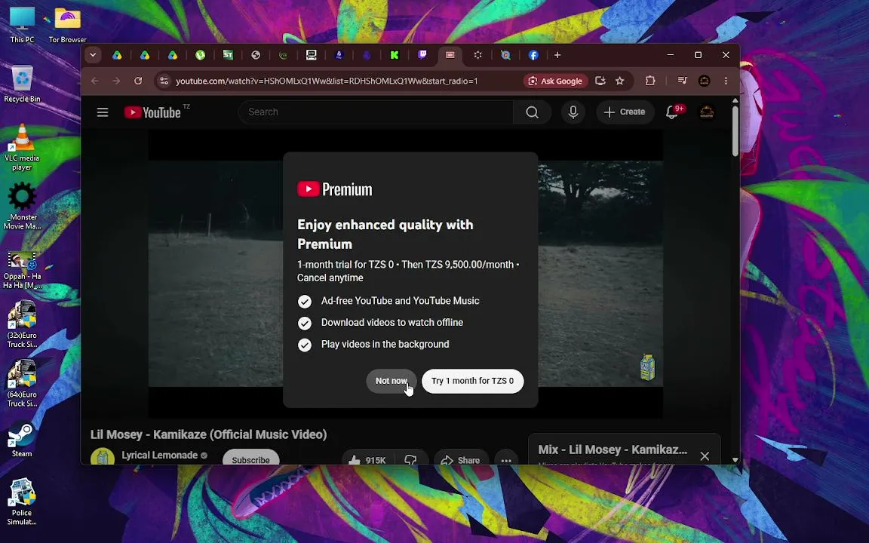
Task: Go back in Chrome
Action: [x=95, y=81]
